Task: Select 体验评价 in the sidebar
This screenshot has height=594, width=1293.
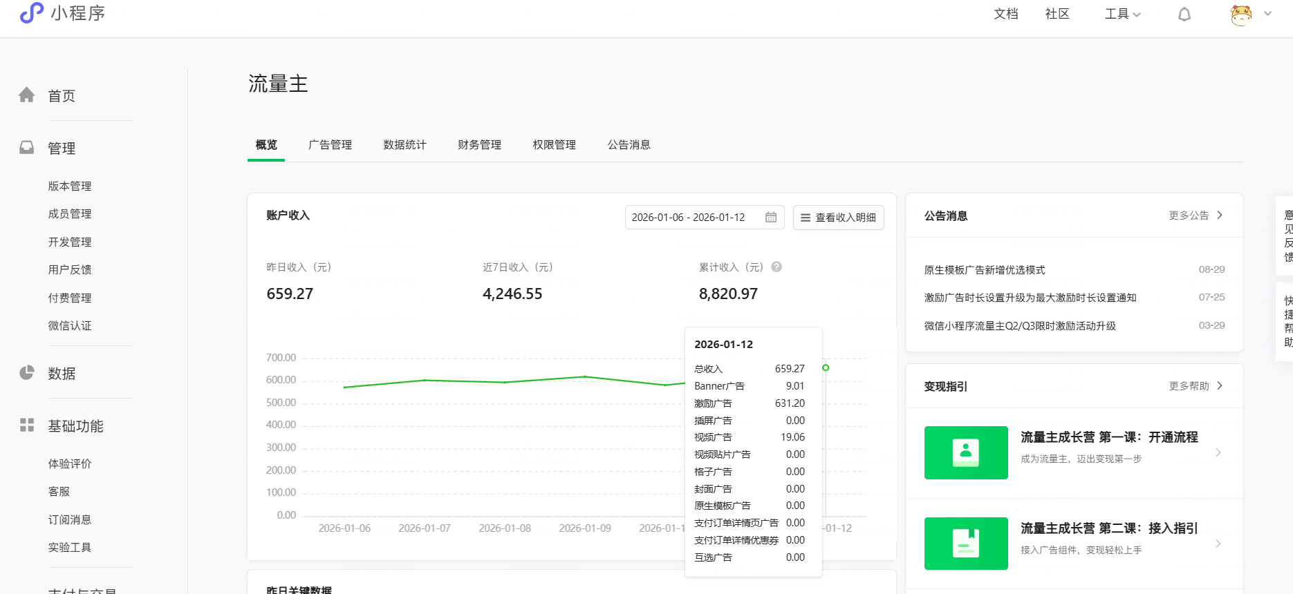Action: (x=70, y=464)
